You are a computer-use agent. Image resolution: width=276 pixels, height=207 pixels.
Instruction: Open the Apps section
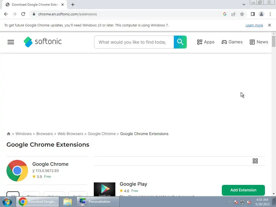206,42
